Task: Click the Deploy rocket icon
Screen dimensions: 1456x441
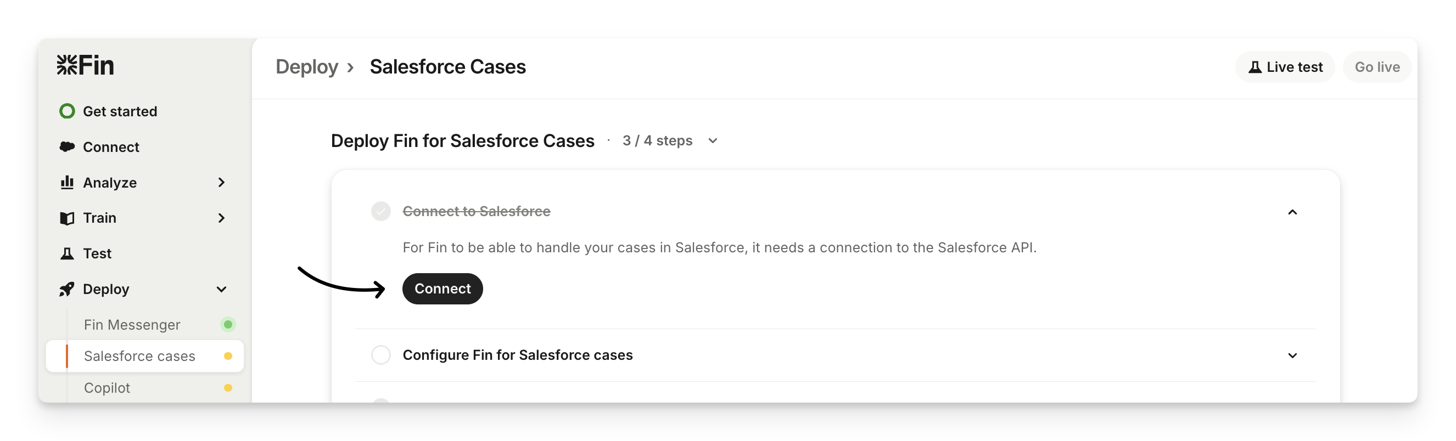Action: pyautogui.click(x=68, y=289)
